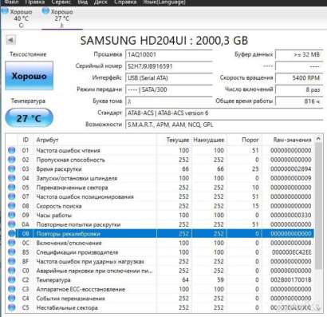Viewport: 327px width, 317px height.
Task: Click the power on hours field 816 ч
Action: pyautogui.click(x=299, y=101)
